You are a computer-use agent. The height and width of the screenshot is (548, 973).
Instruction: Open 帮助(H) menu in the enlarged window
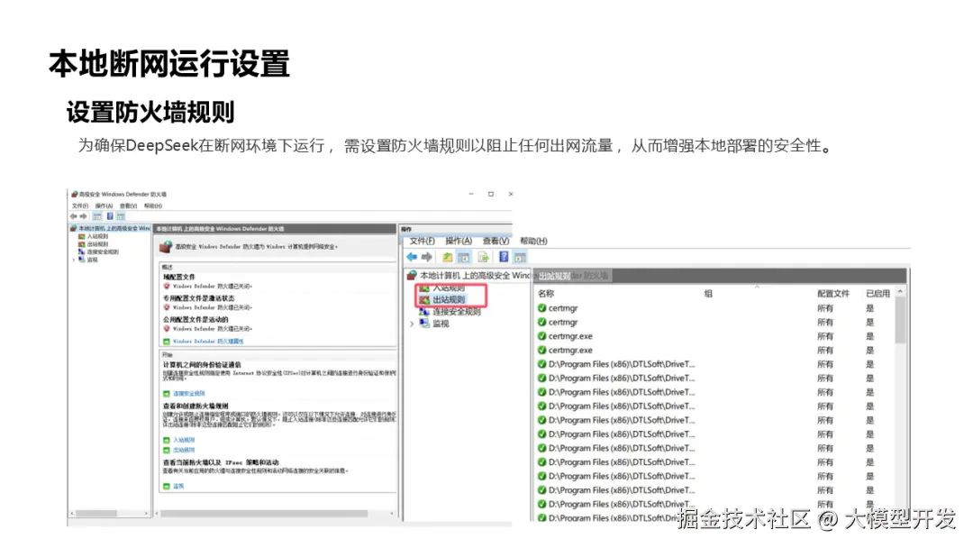pos(533,241)
